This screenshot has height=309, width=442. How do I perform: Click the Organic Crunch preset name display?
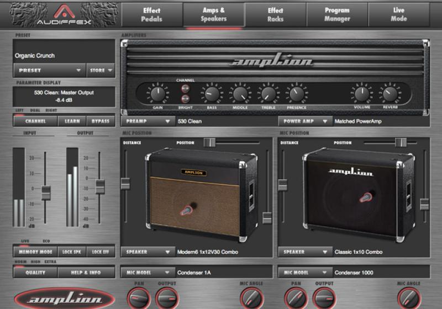[x=64, y=51]
